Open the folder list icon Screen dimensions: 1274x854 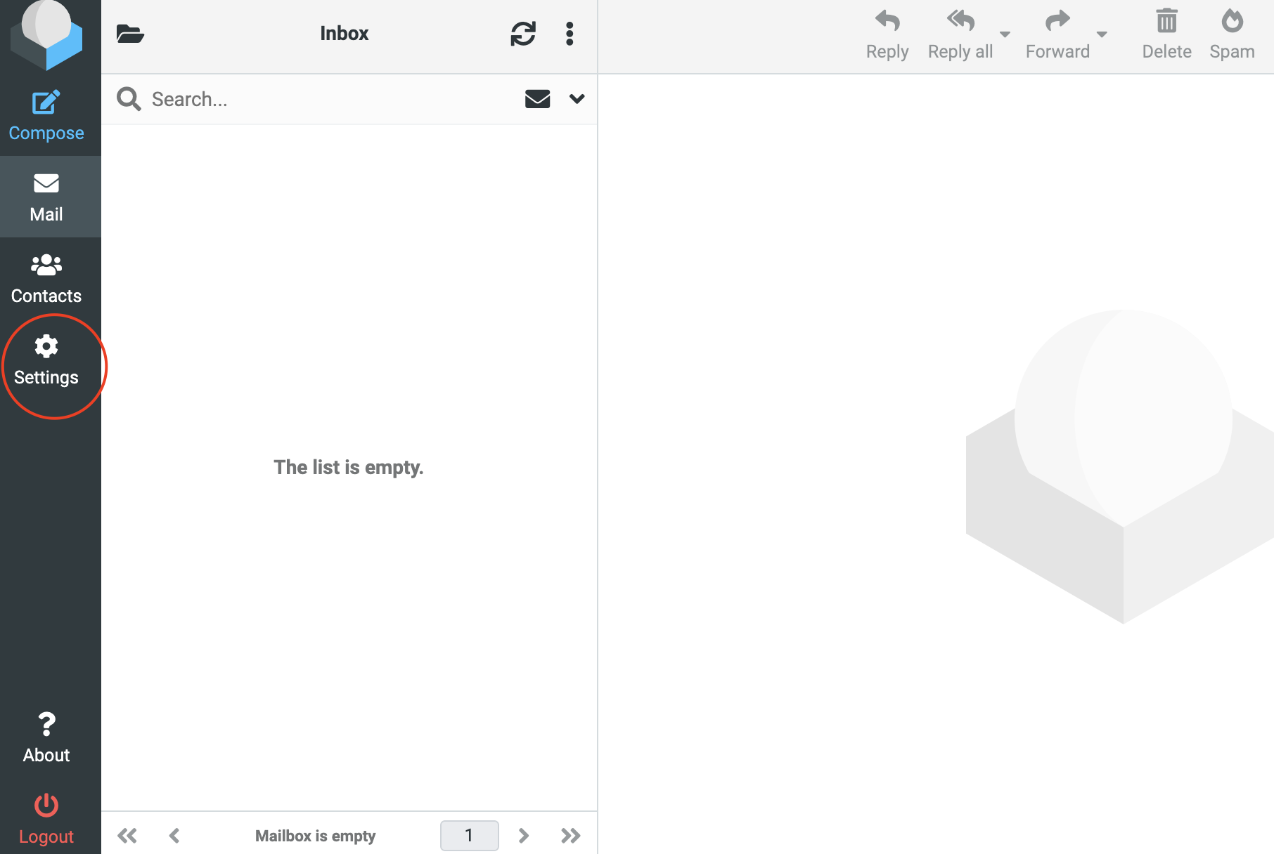pyautogui.click(x=130, y=34)
